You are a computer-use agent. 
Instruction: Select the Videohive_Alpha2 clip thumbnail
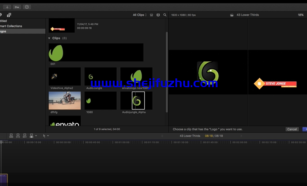click(65, 77)
